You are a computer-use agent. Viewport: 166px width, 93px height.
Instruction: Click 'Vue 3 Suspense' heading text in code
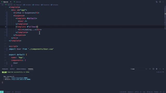[26, 13]
